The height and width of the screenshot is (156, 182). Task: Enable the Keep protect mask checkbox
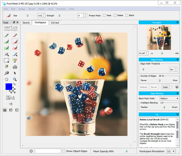tap(104, 15)
